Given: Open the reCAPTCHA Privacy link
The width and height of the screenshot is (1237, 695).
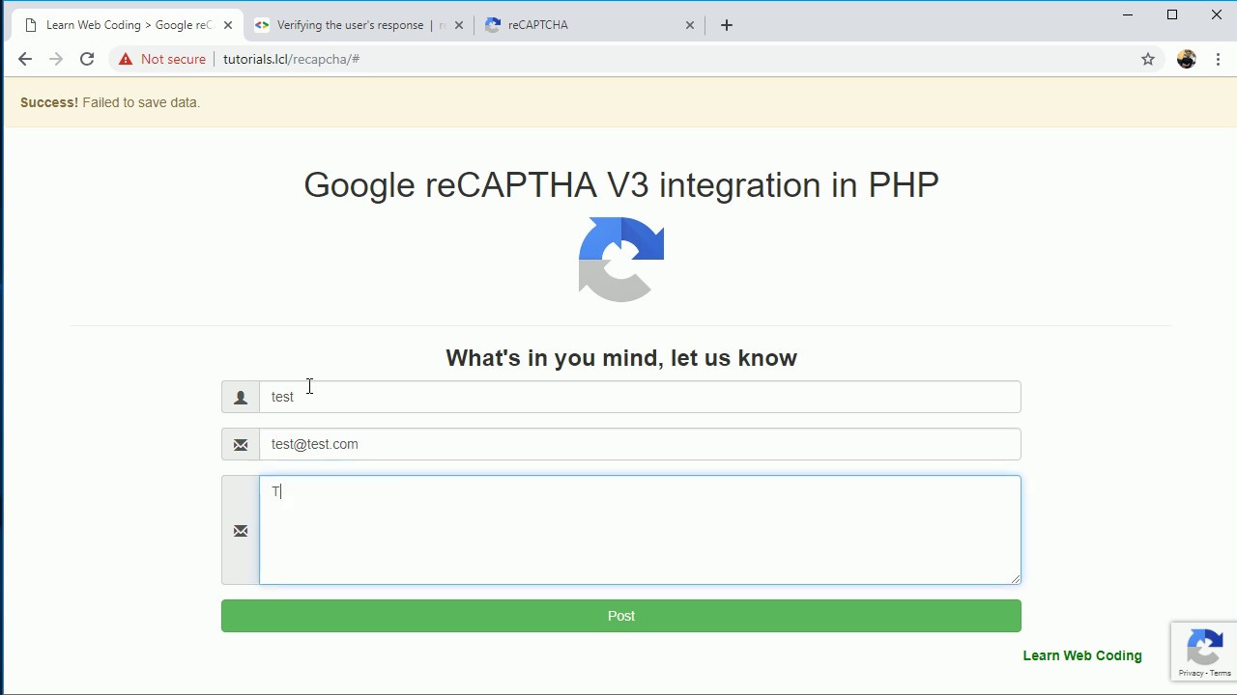Looking at the screenshot, I should [x=1191, y=673].
